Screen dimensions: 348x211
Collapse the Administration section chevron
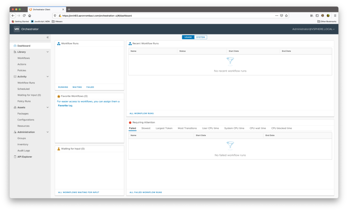48,132
